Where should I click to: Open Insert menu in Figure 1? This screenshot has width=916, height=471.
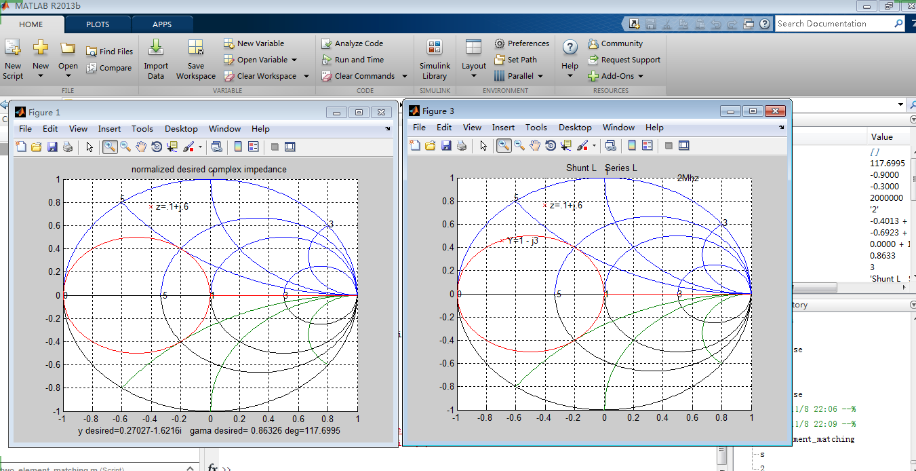coord(109,129)
